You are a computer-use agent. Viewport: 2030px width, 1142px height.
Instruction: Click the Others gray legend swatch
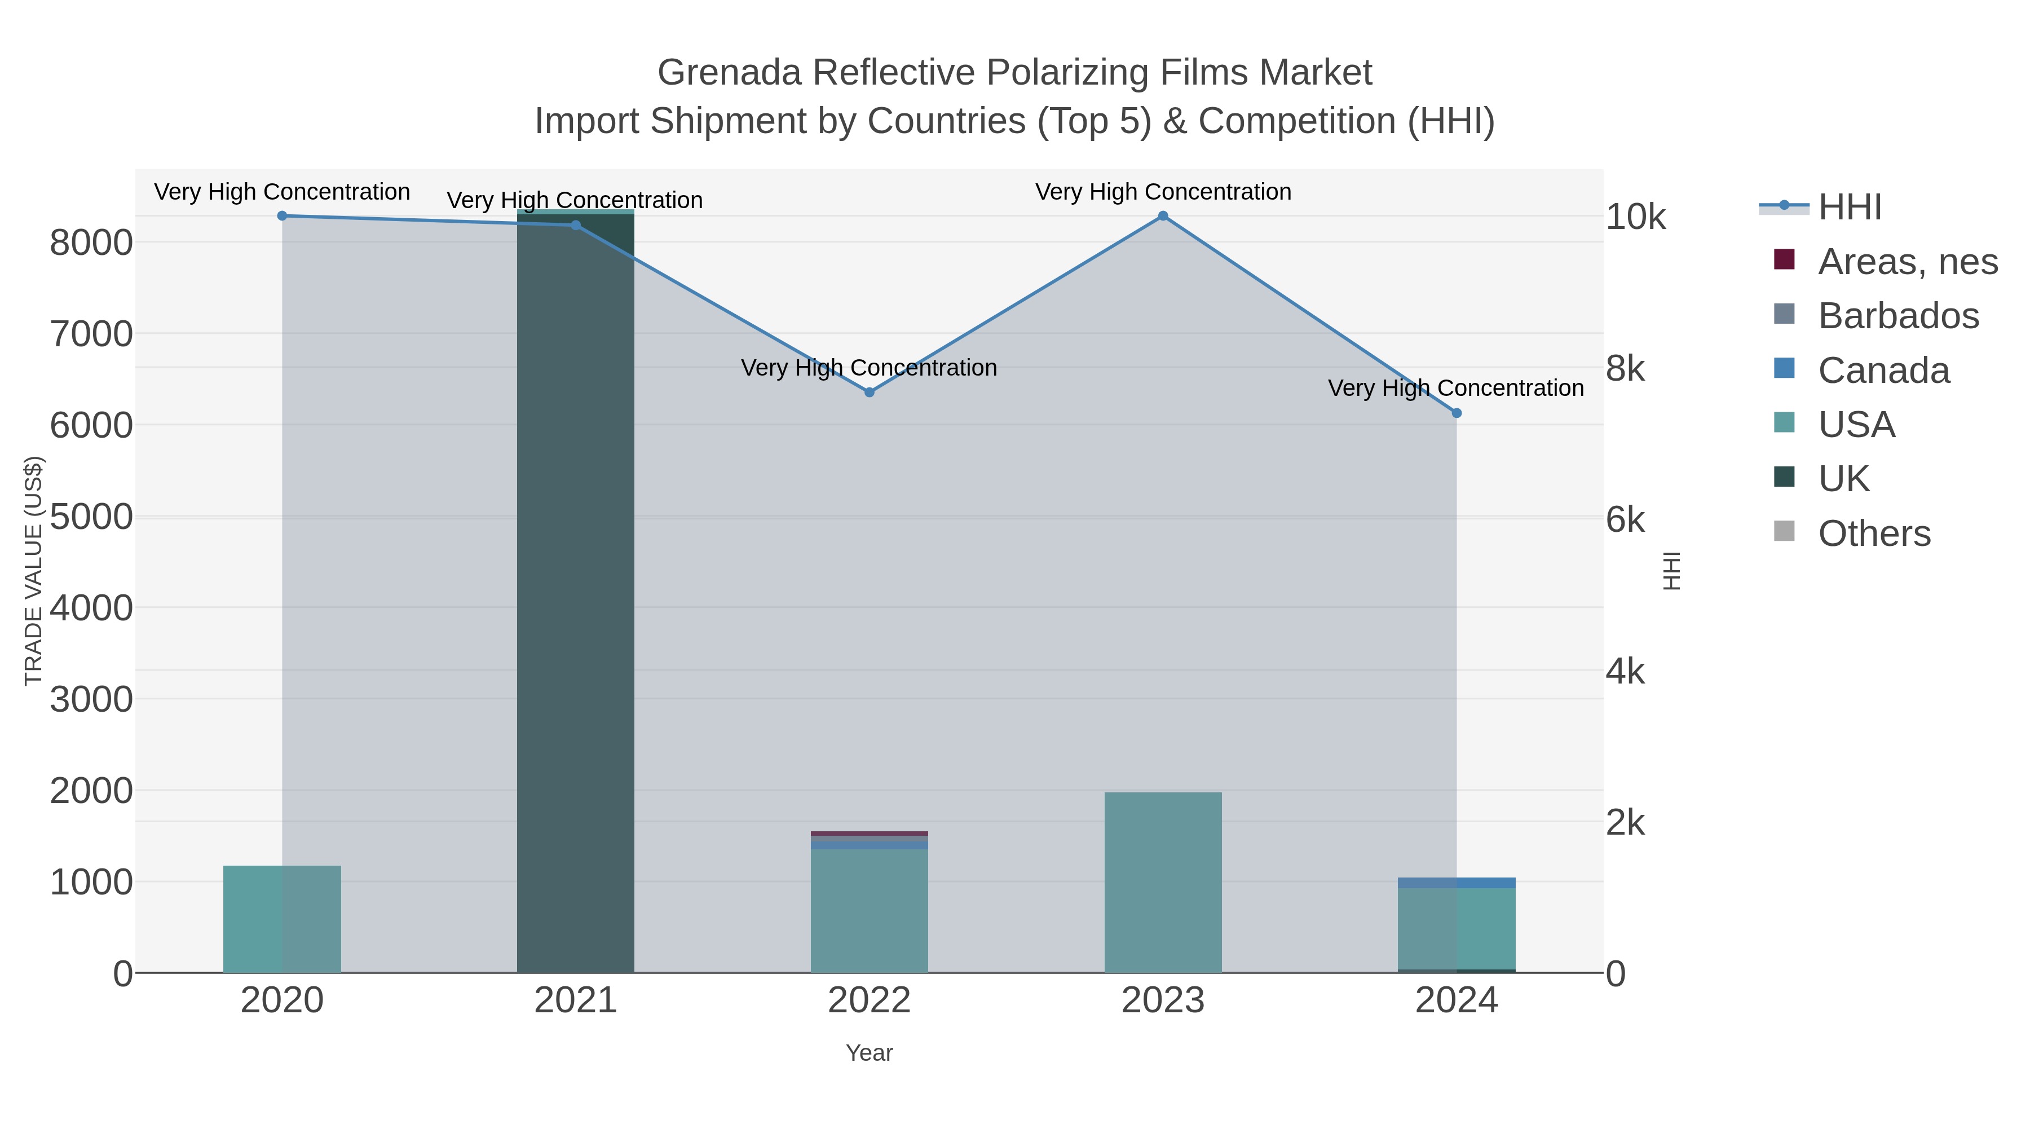1784,531
